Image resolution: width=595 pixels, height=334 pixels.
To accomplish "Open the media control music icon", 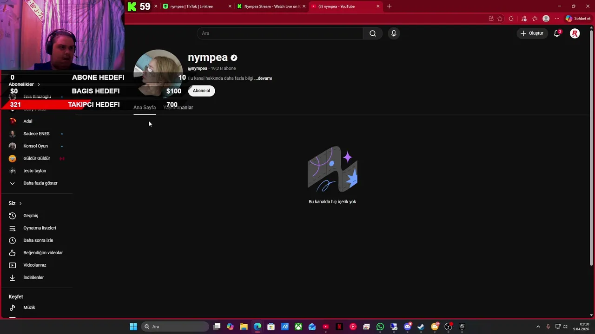I will click(x=524, y=19).
